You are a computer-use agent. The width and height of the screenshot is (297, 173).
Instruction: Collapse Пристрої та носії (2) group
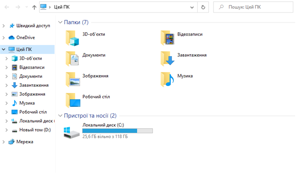tap(60, 115)
